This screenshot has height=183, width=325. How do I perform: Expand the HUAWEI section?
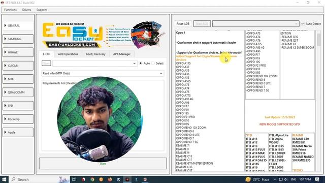pos(18,52)
